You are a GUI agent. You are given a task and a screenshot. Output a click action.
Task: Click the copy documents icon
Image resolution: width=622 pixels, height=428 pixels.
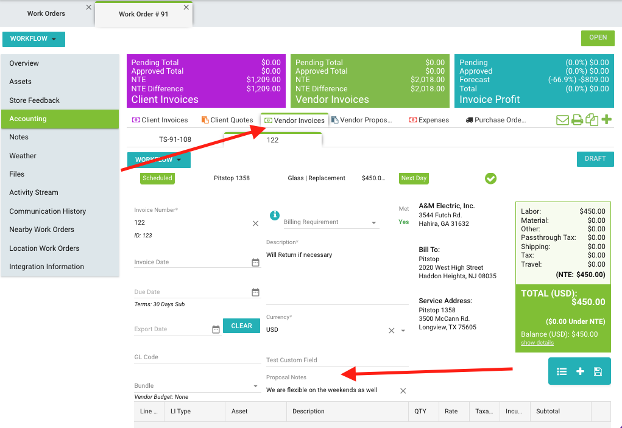[592, 120]
